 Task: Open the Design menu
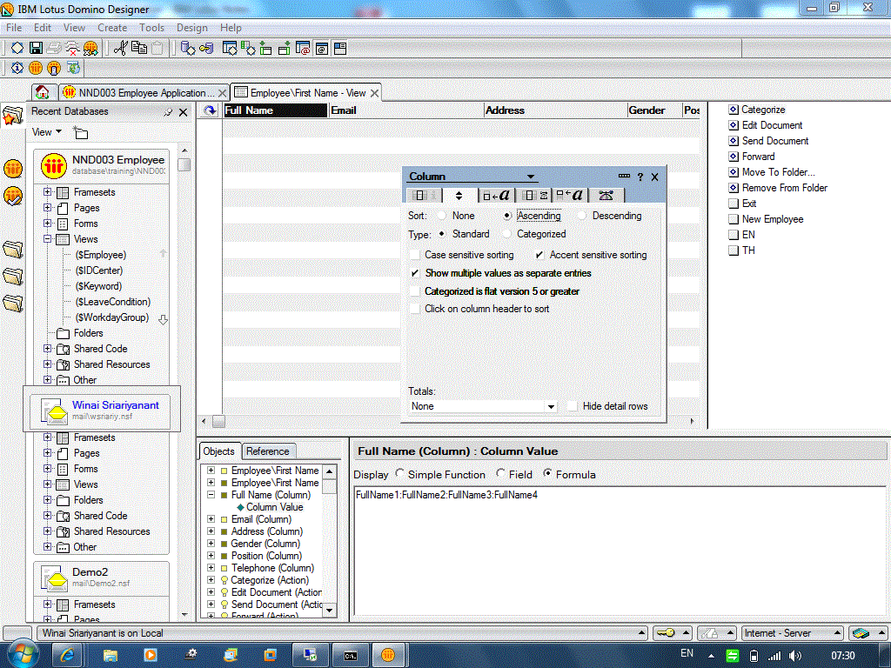(x=191, y=27)
